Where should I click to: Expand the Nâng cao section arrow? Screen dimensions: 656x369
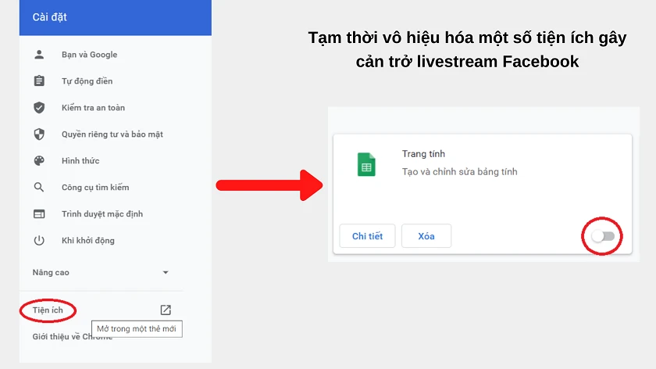(166, 272)
